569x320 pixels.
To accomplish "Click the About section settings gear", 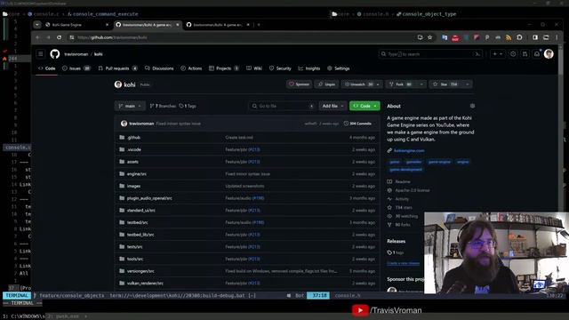I will 472,106.
